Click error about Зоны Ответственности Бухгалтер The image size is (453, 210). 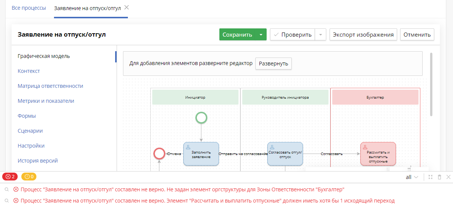182,189
